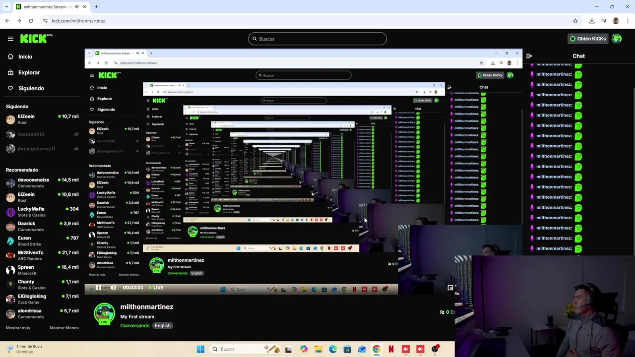Mute the stream volume speaker icon

(113, 288)
